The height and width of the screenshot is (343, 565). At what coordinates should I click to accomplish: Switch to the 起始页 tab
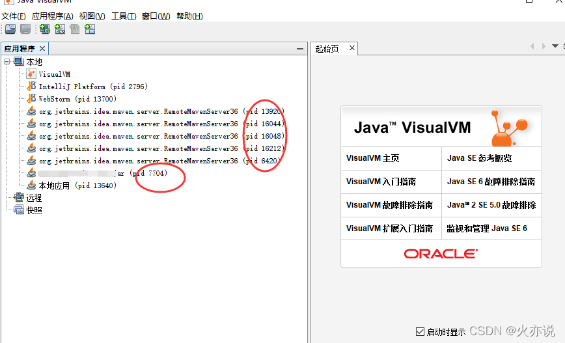tap(327, 49)
